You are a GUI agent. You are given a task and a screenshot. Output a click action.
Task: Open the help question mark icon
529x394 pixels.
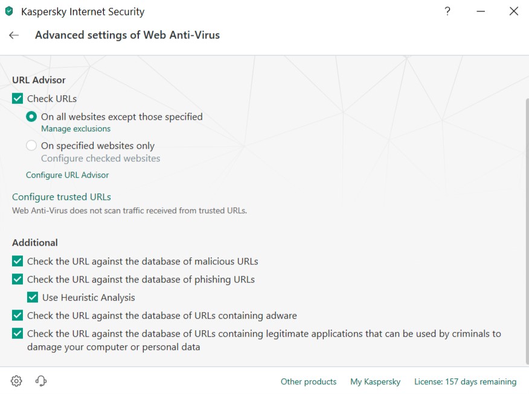pos(447,11)
